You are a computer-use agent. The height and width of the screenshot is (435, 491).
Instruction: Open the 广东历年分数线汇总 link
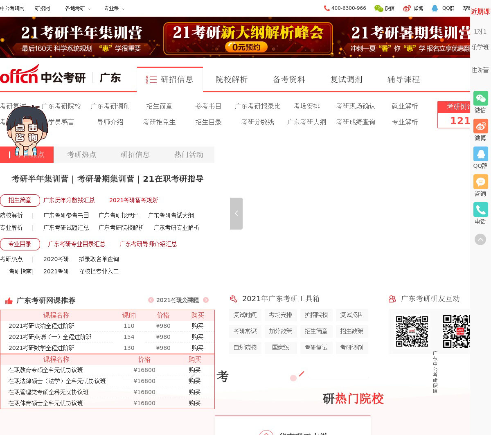coord(69,200)
